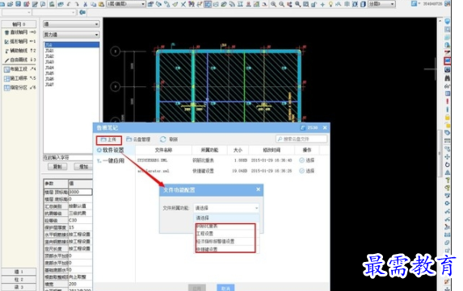
Task: Open the 1层(首层) floor dropdown
Action: (126, 4)
